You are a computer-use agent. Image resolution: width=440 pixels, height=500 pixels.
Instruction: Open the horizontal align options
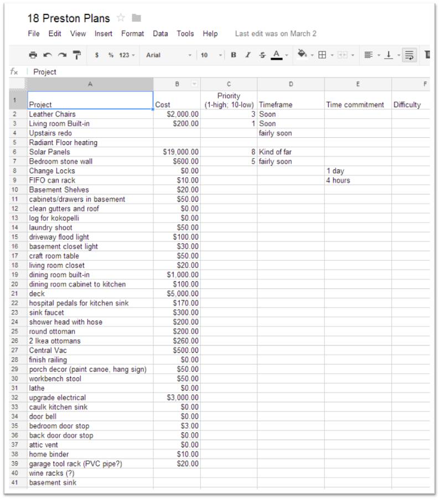click(368, 55)
